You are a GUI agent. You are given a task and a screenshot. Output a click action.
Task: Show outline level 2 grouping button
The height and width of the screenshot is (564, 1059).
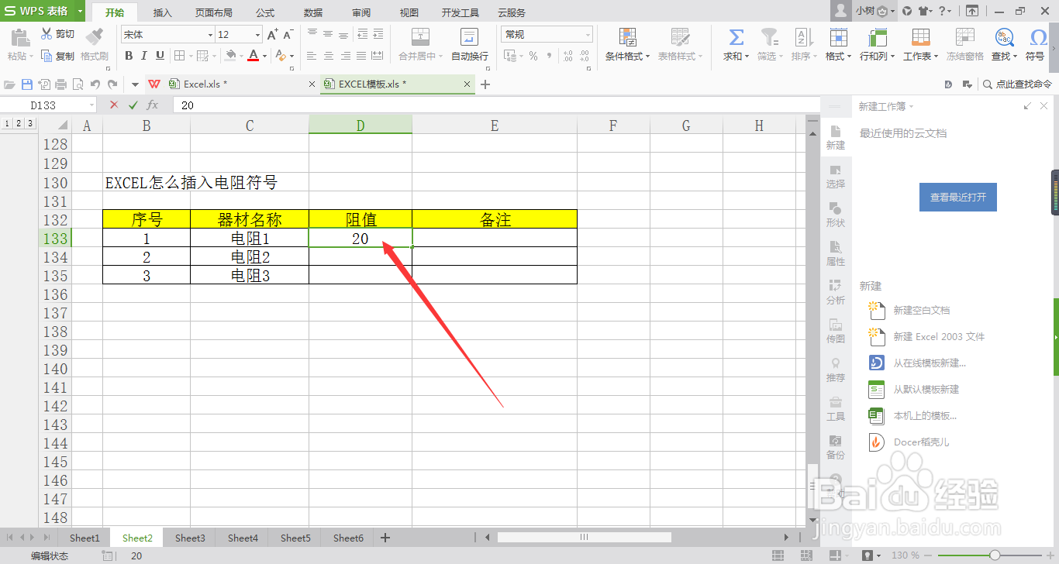click(x=19, y=124)
